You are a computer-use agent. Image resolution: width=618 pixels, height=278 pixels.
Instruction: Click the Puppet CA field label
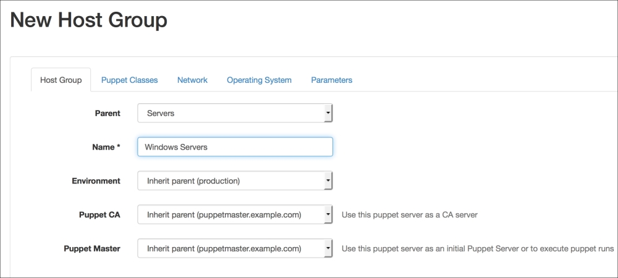(101, 215)
